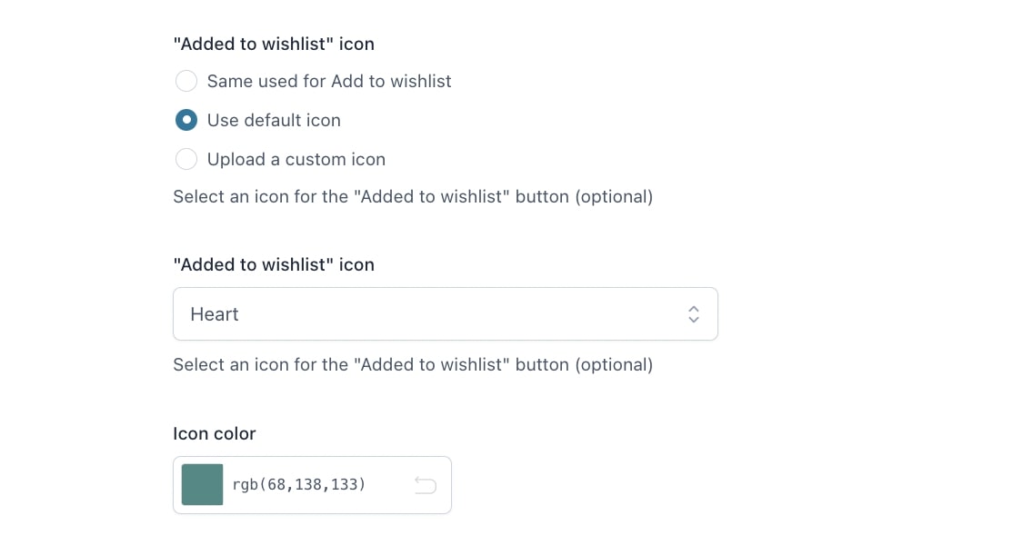Viewport: 1013px width, 545px height.
Task: Click the "Heart" value text in the select box
Action: (215, 314)
